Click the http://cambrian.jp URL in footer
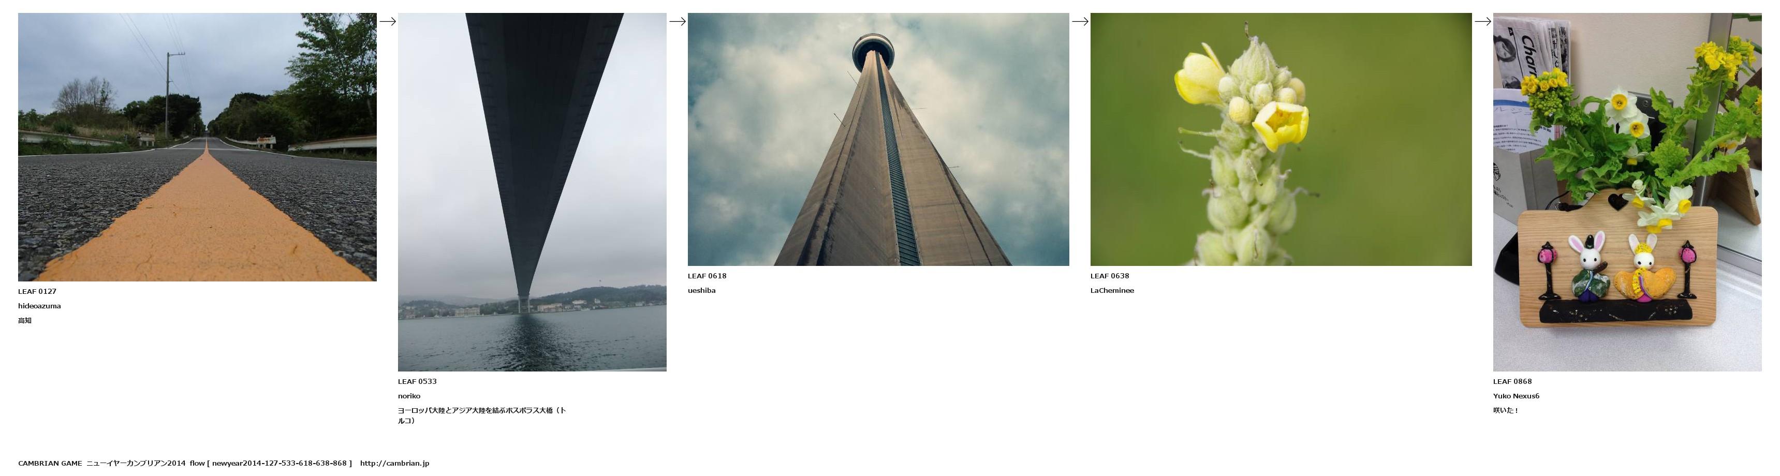Viewport: 1780px width, 476px height. coord(394,463)
